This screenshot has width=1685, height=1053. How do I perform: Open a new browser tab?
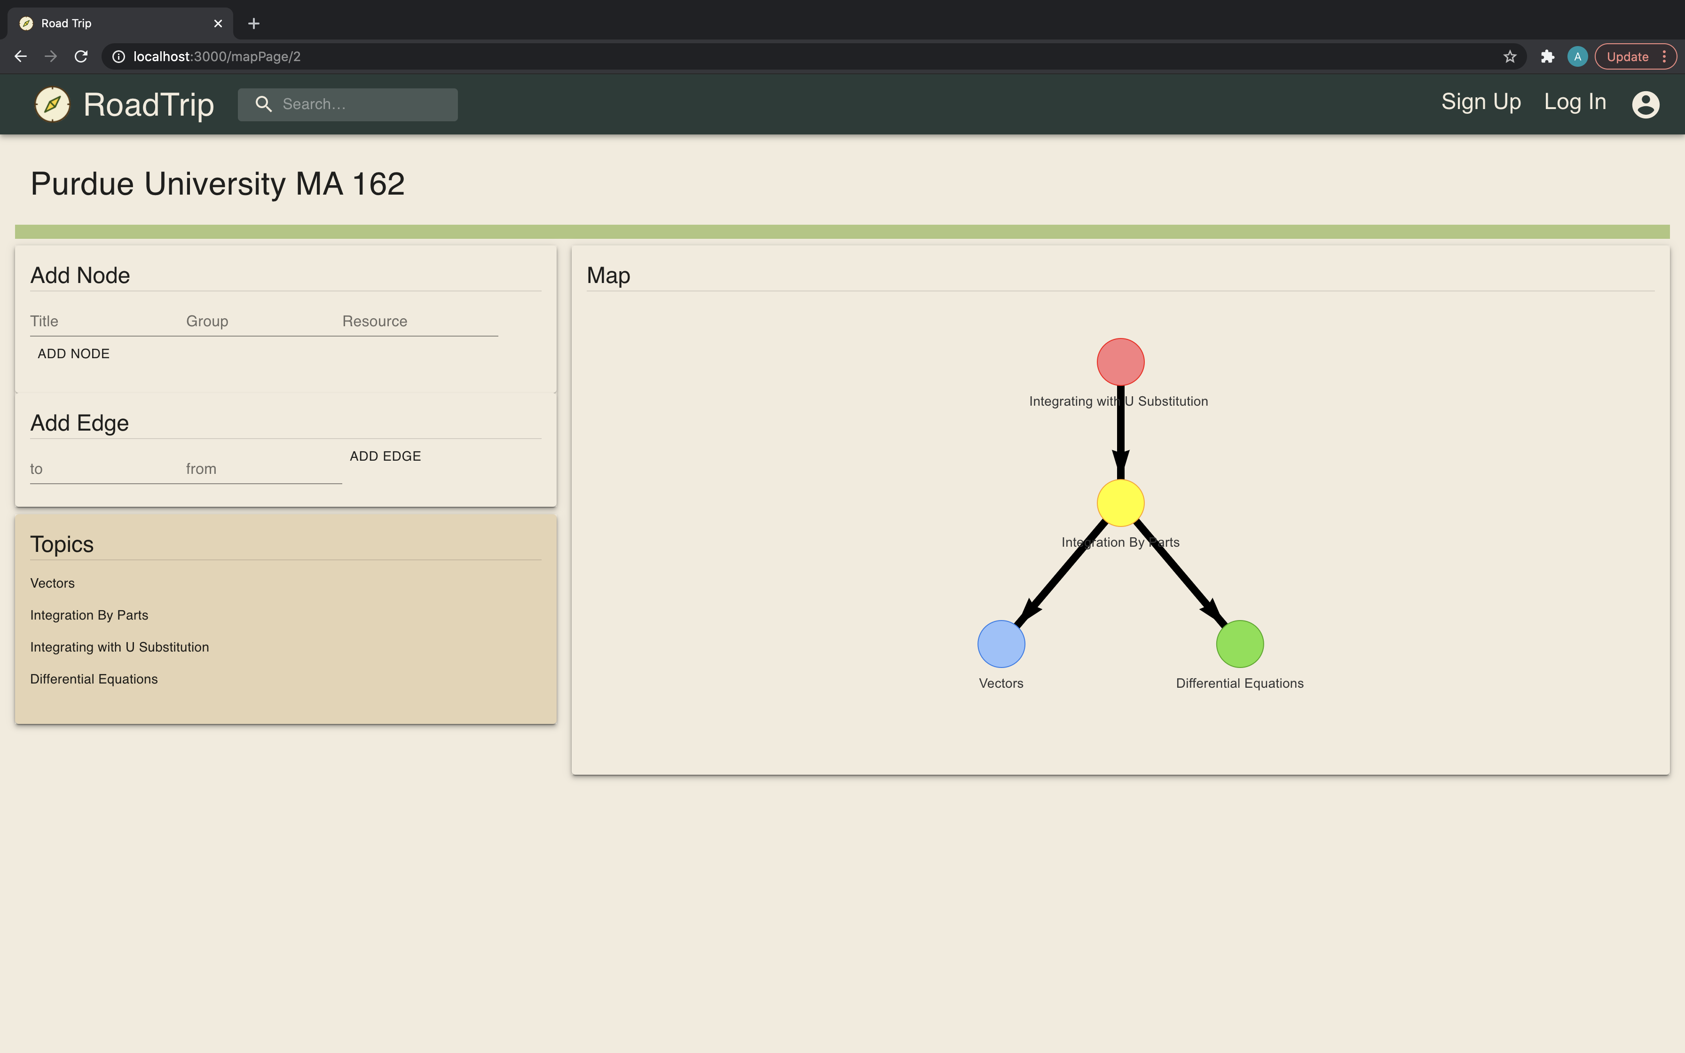(254, 24)
